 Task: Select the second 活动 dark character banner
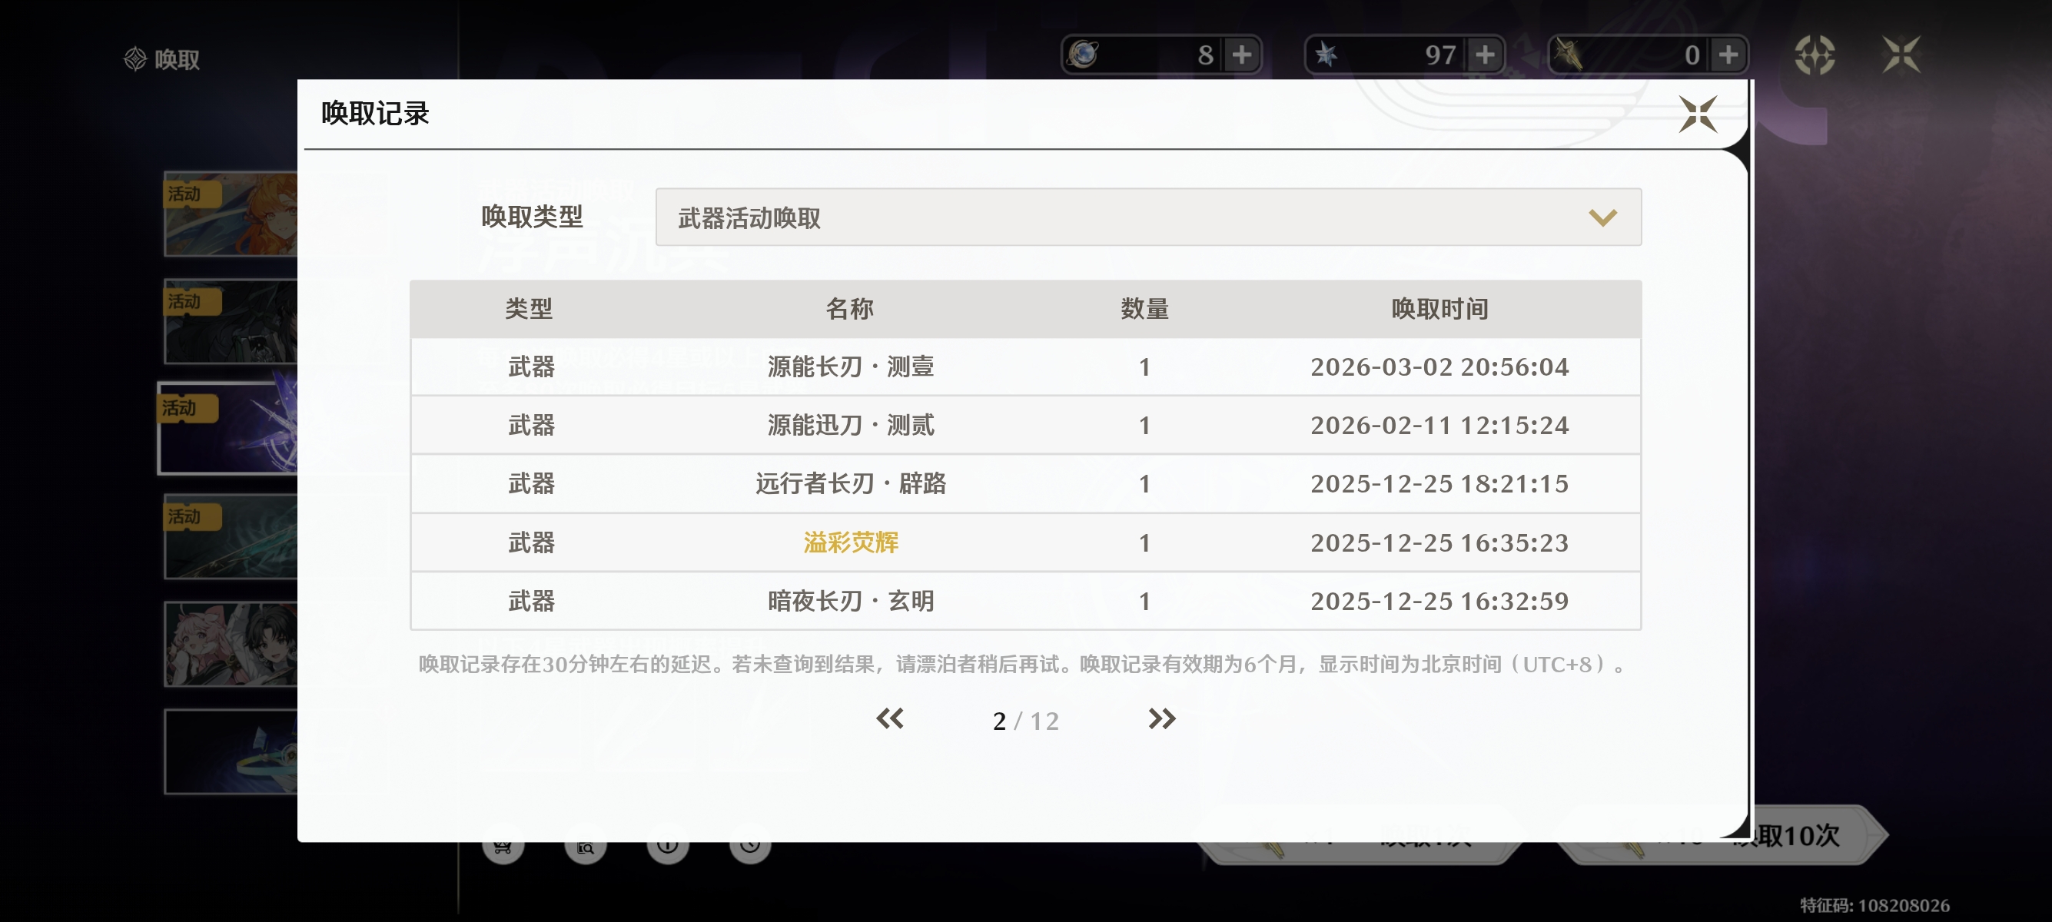click(x=231, y=322)
